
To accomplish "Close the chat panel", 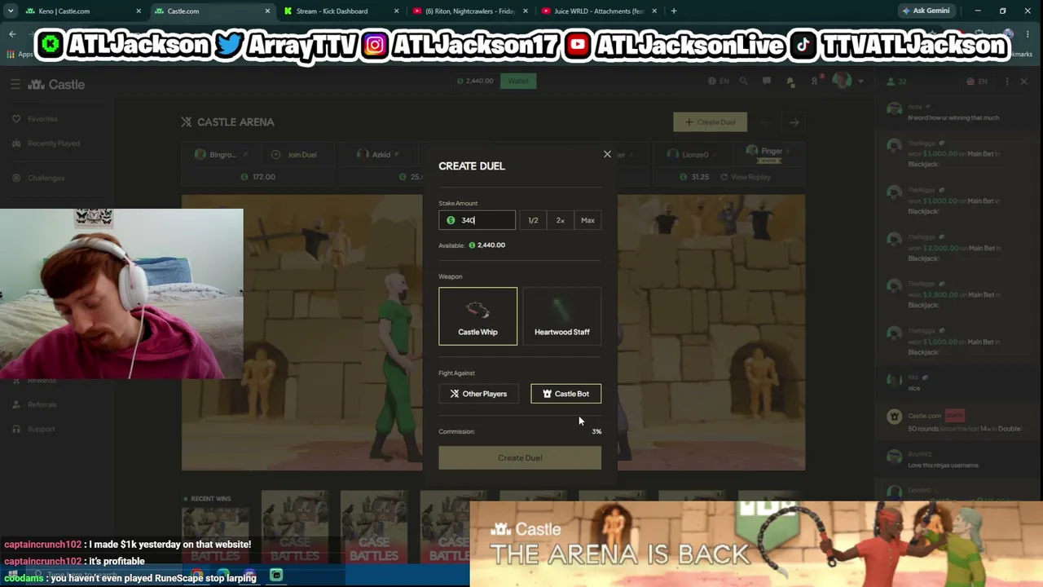I will [1024, 82].
